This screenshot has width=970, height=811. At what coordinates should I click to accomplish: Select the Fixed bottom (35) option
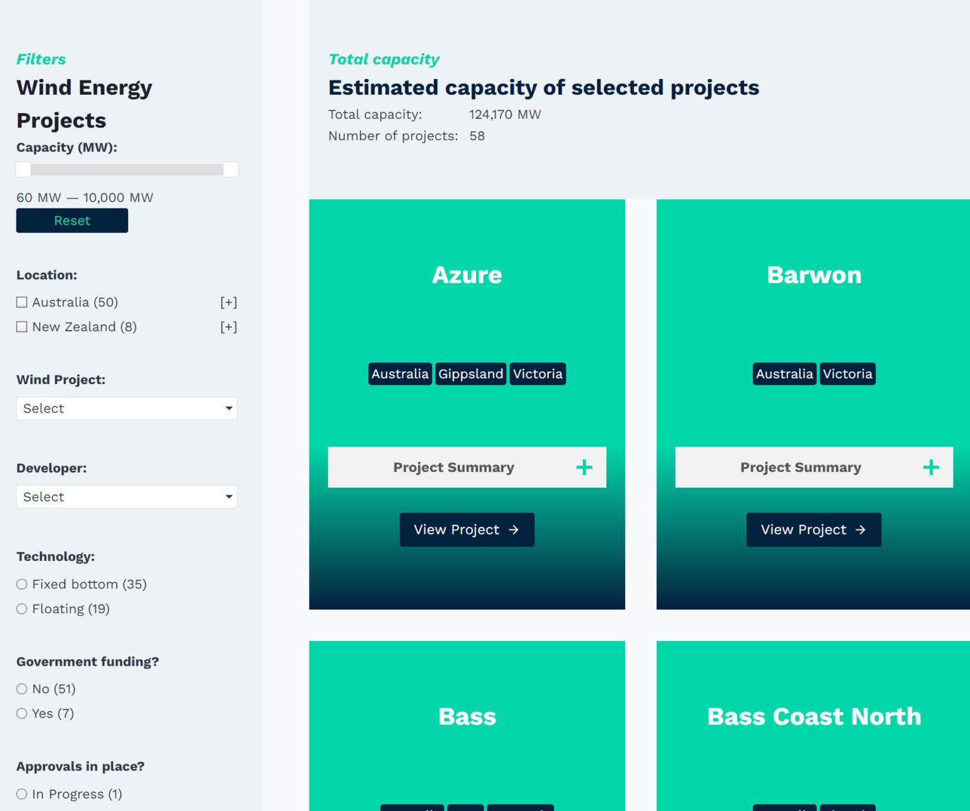(x=21, y=584)
